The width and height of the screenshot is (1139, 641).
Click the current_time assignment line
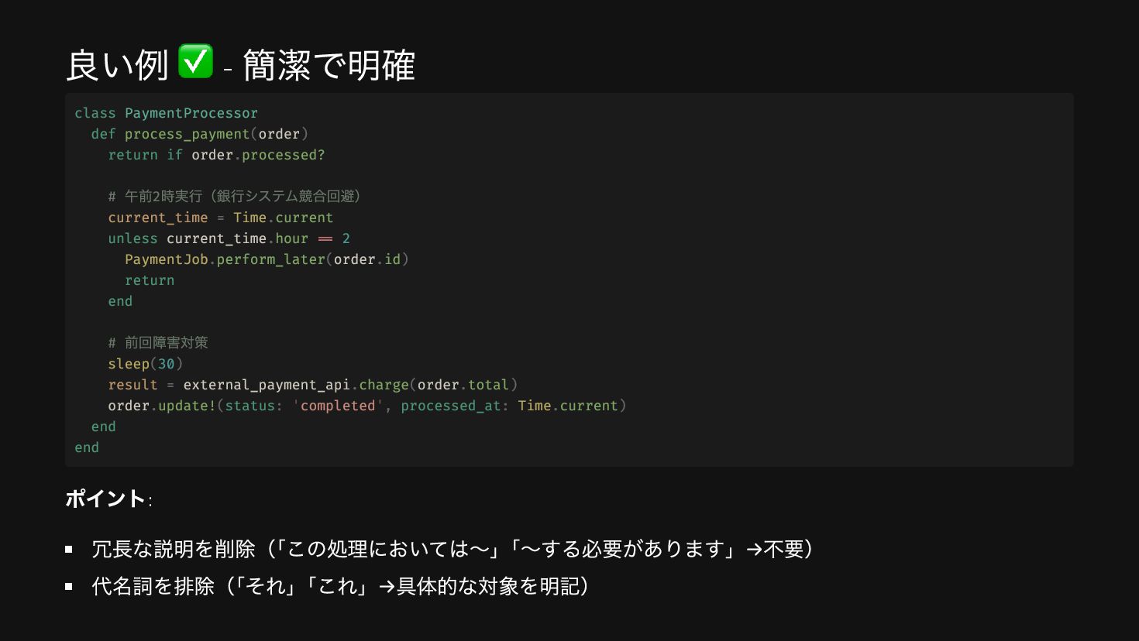point(221,218)
